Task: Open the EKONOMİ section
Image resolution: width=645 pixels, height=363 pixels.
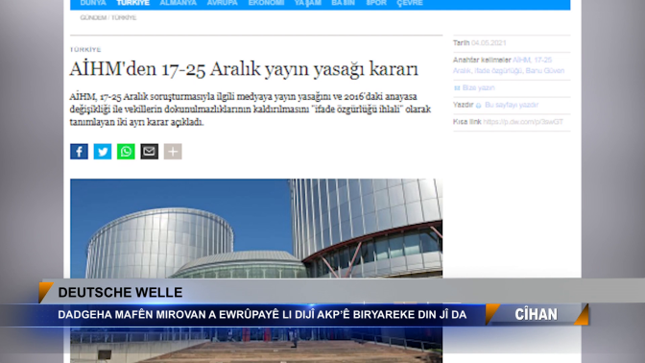Action: (x=266, y=3)
